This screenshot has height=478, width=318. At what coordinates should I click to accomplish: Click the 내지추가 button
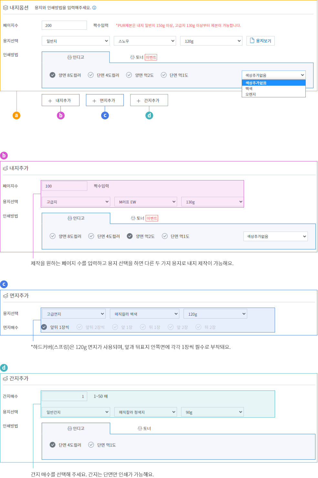[60, 101]
